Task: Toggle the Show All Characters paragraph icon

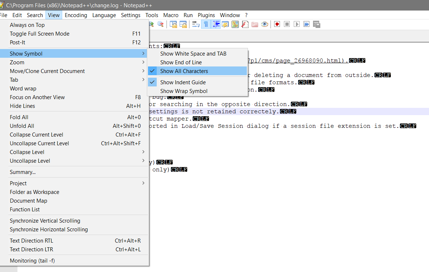Action: (206, 24)
